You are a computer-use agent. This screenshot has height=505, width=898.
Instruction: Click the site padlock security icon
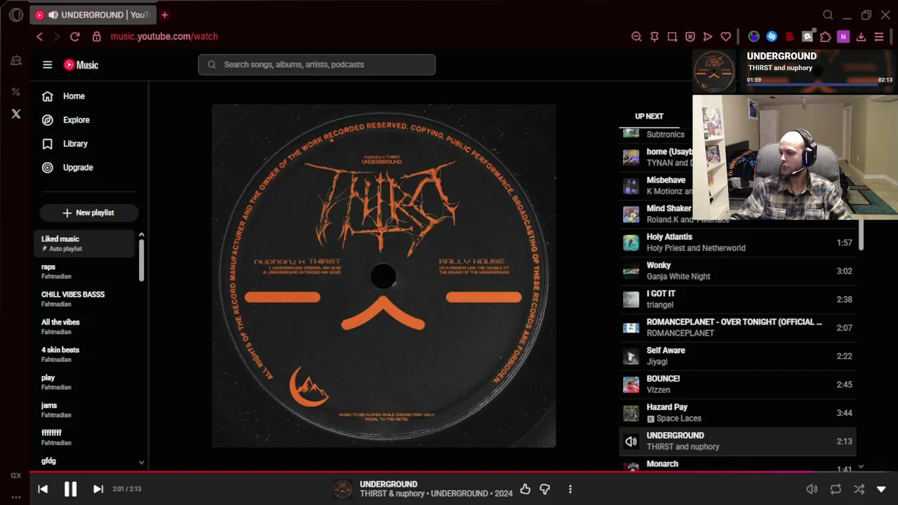pyautogui.click(x=97, y=36)
